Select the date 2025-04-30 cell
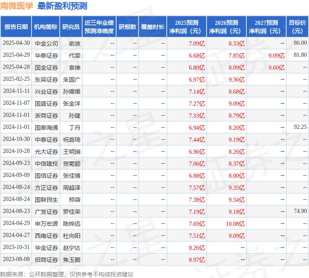This screenshot has height=278, width=309. pyautogui.click(x=16, y=43)
